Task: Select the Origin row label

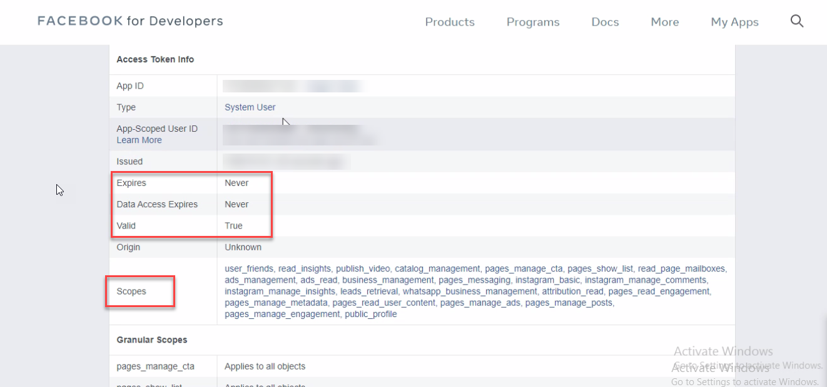Action: [x=128, y=247]
